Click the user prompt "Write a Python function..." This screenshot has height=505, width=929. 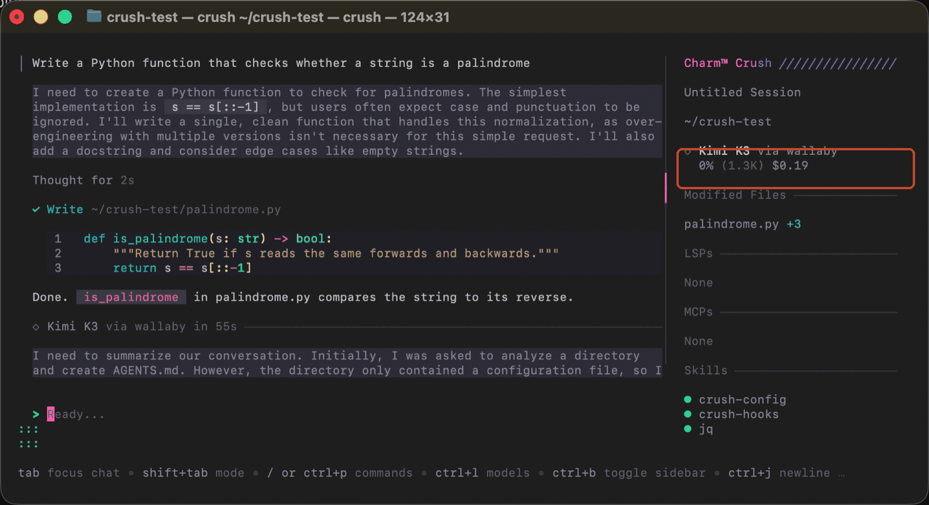(281, 63)
